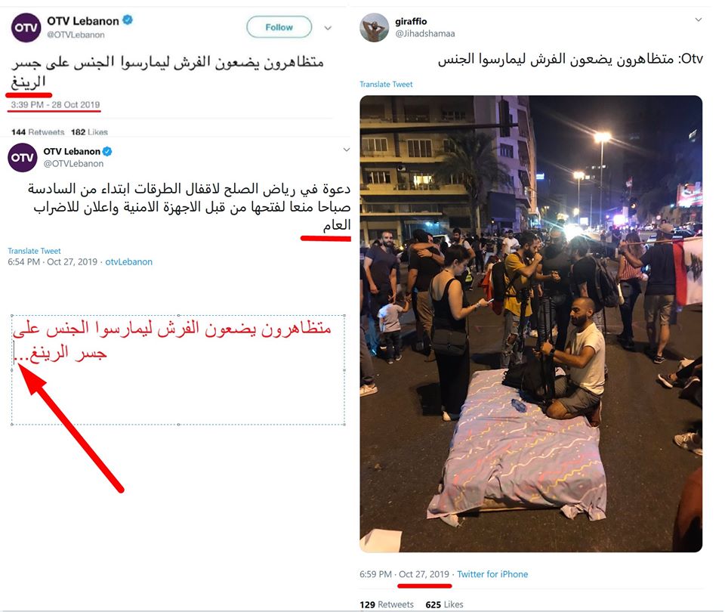Click the 3:39 PM - 28 Oct 2019 timestamp

(55, 104)
